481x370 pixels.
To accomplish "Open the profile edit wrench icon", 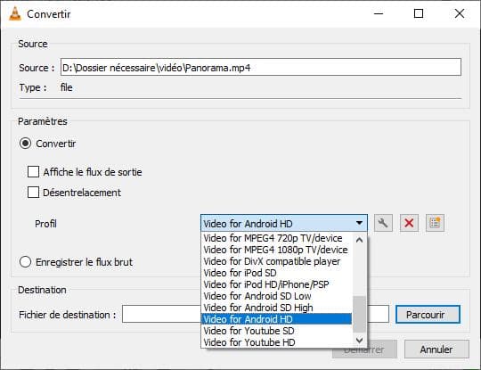I will [x=383, y=223].
